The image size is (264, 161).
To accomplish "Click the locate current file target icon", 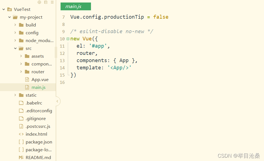I will pos(39,2).
